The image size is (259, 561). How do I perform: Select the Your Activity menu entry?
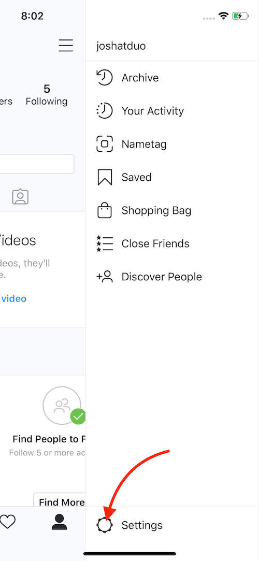(172, 111)
